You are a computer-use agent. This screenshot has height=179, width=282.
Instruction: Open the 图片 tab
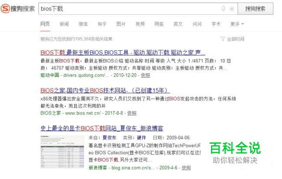(121, 24)
